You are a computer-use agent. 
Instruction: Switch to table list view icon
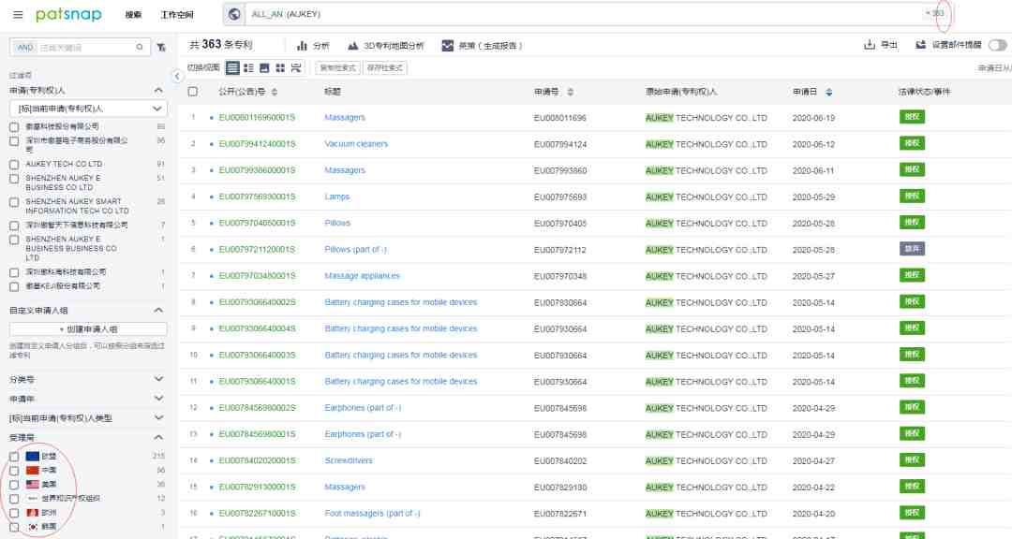[233, 67]
